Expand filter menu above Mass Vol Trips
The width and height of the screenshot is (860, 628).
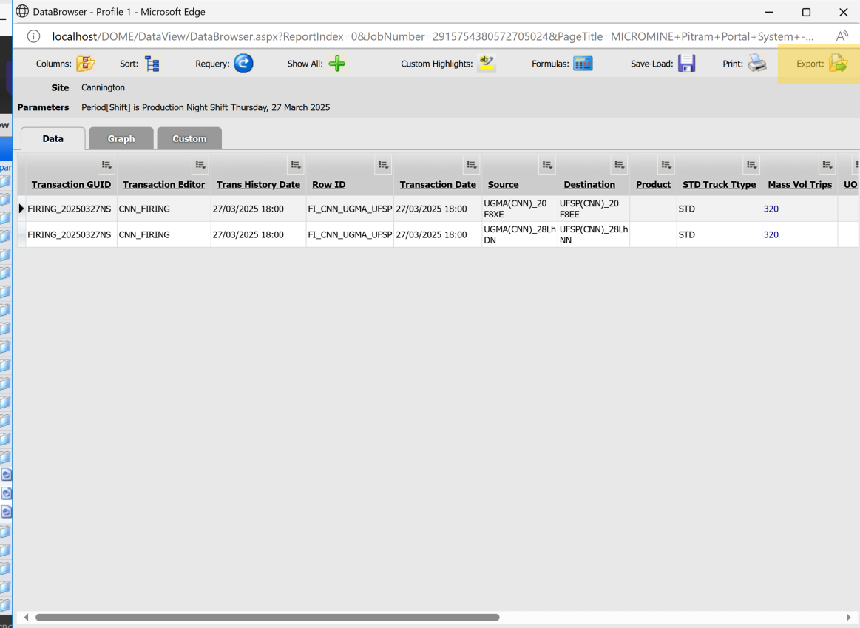pyautogui.click(x=827, y=165)
